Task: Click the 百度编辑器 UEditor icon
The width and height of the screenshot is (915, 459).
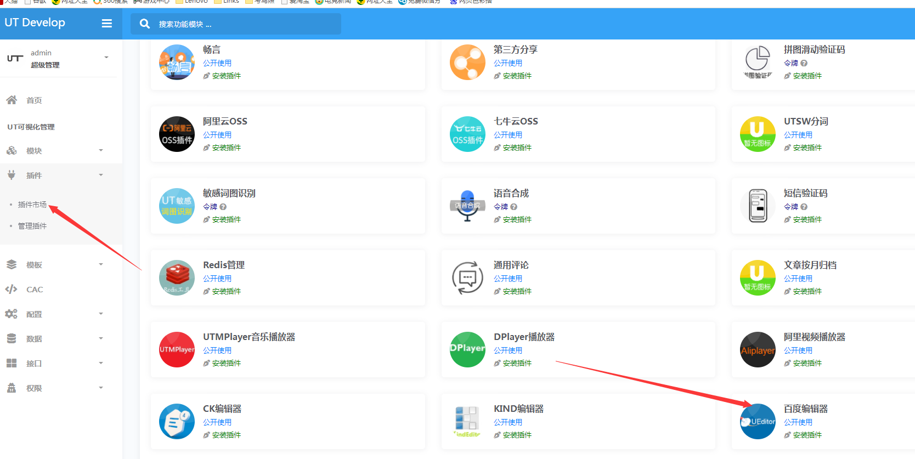Action: [758, 422]
